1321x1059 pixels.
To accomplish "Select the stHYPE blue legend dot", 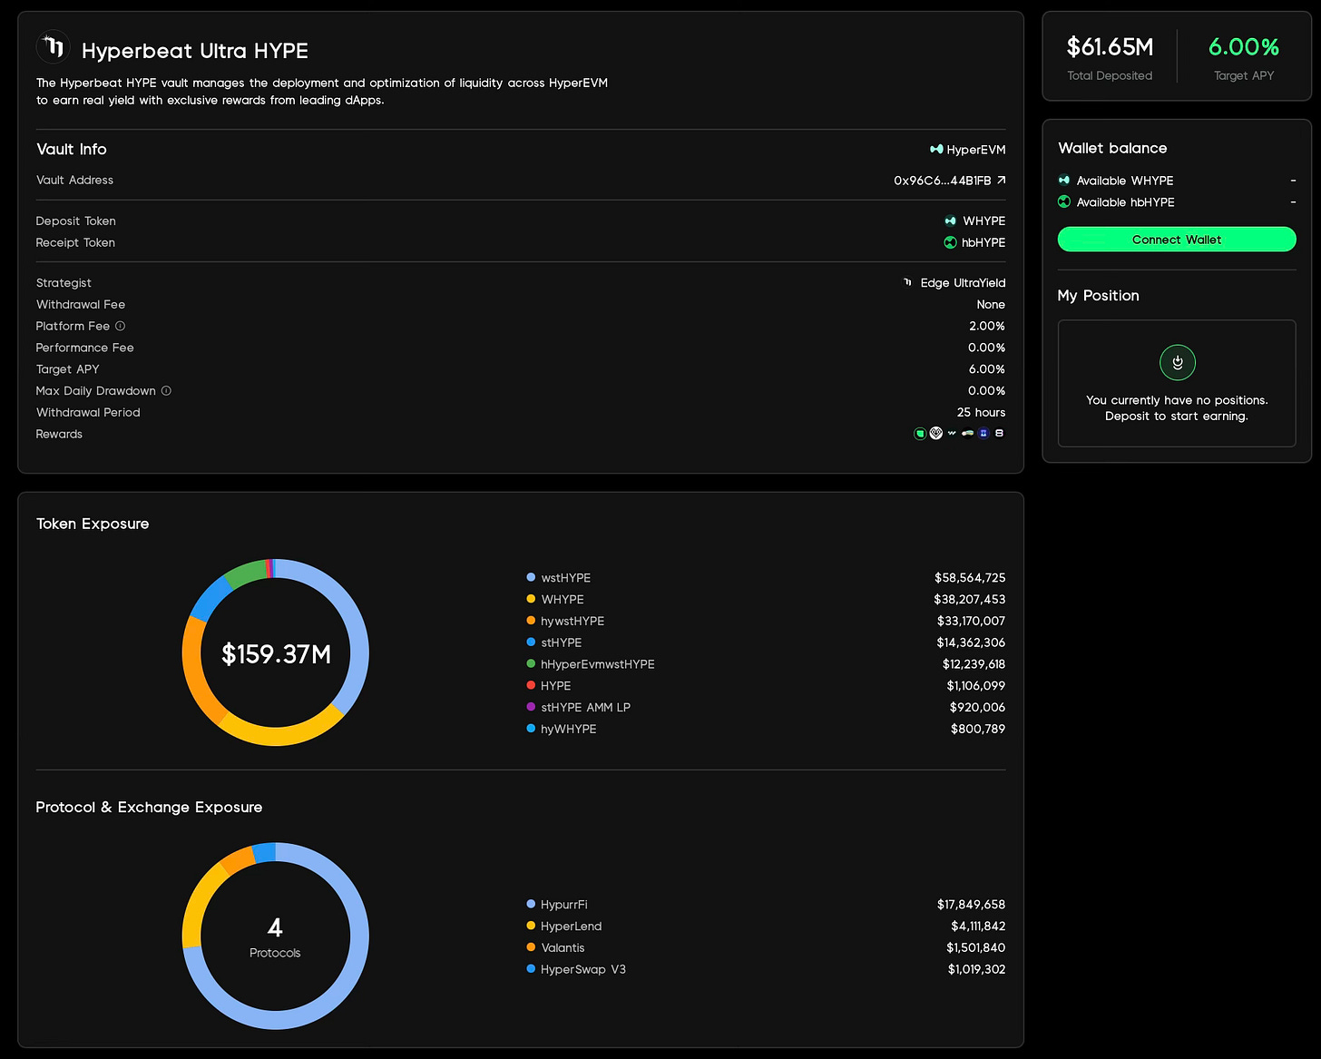I will (531, 642).
